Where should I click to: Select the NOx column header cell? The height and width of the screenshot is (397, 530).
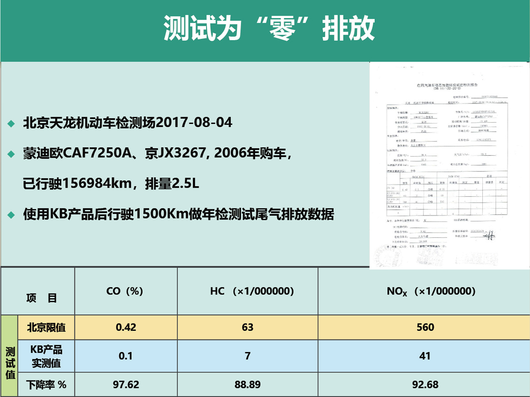[424, 291]
